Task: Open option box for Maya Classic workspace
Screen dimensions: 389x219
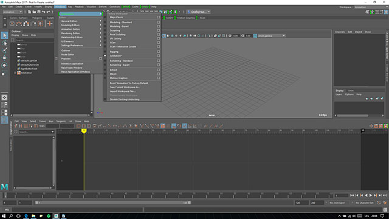Action: (x=159, y=18)
